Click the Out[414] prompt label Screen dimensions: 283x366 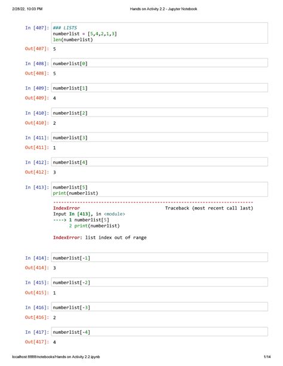point(37,267)
